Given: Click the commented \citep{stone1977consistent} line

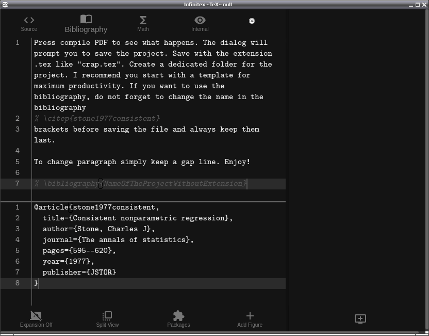Looking at the screenshot, I should [x=97, y=119].
